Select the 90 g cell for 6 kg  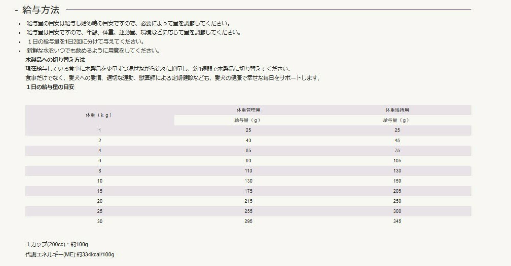click(x=248, y=161)
